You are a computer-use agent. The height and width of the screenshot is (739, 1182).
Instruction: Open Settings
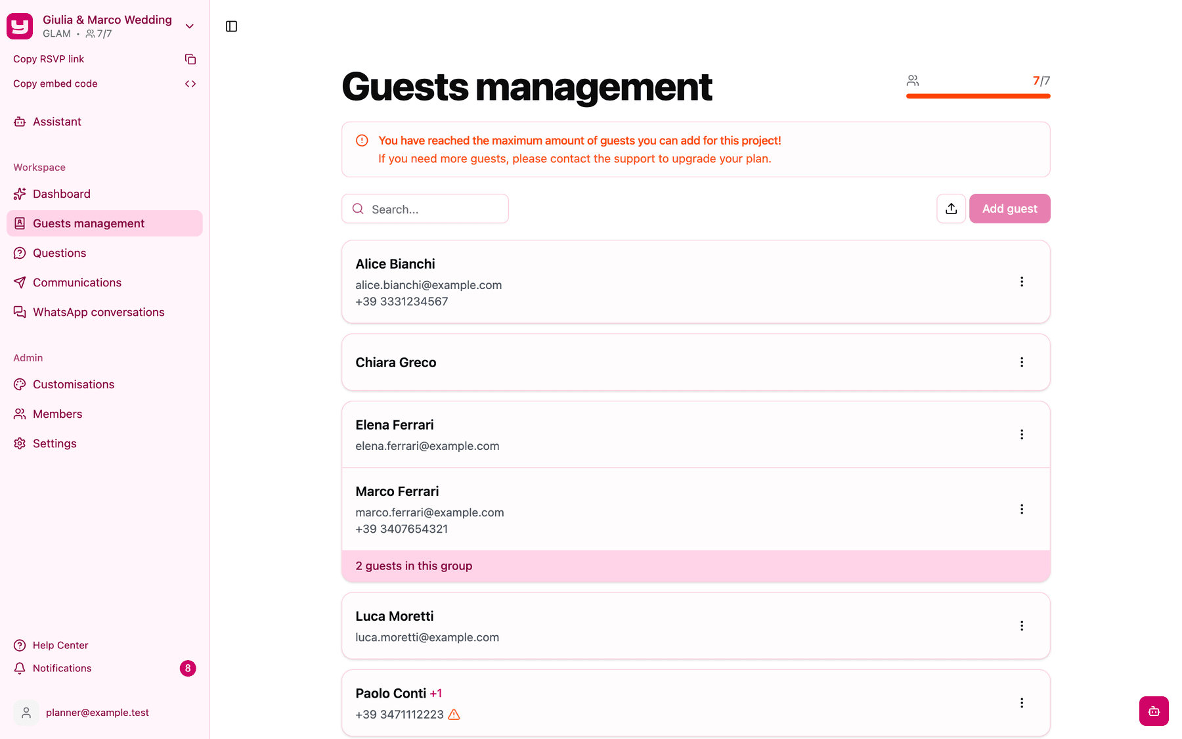pyautogui.click(x=104, y=443)
